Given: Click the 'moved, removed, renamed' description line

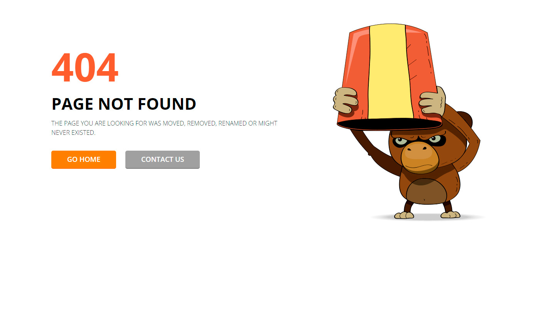Looking at the screenshot, I should tap(164, 123).
